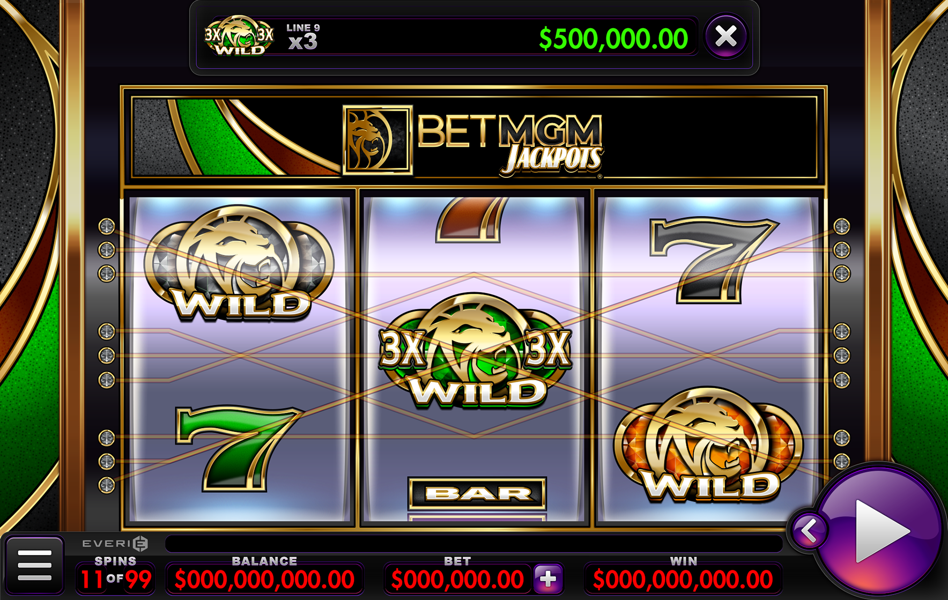Click the Bet amount display
This screenshot has height=600, width=948.
457,579
